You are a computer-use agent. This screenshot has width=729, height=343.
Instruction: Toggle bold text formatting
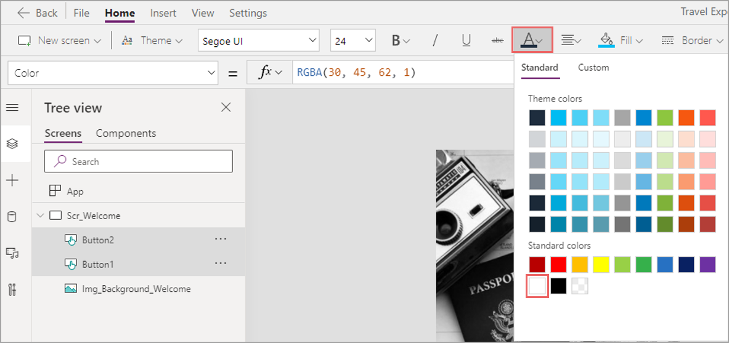[x=401, y=41]
